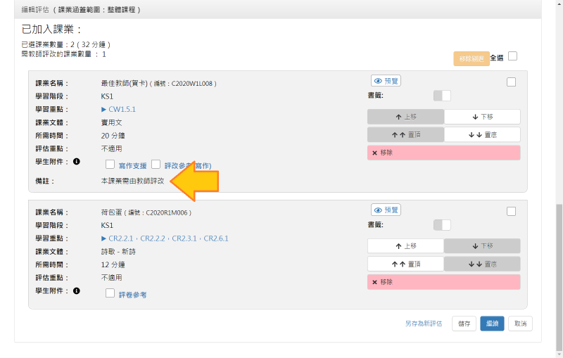Pin 荷包蛋 assignment to top with 置頂
Viewport: 563px width, 358px height.
[x=405, y=264]
